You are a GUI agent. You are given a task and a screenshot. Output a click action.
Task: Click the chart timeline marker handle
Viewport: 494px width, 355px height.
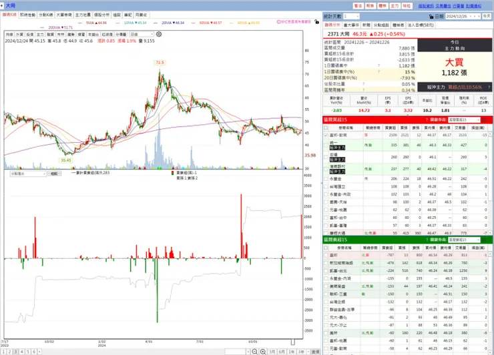coord(292,342)
